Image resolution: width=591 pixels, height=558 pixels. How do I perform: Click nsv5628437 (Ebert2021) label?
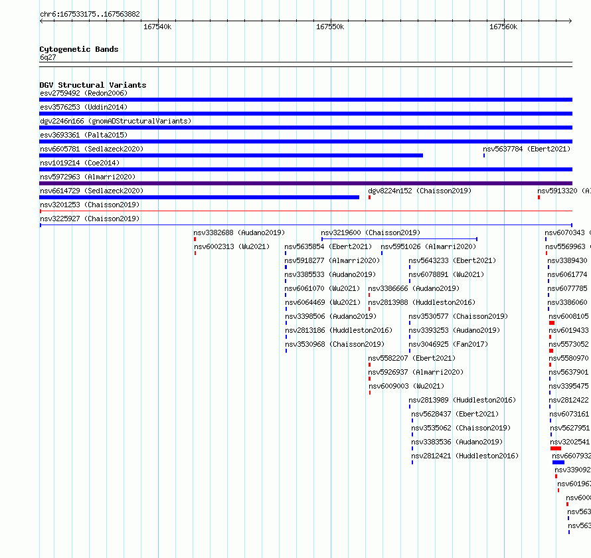click(455, 414)
